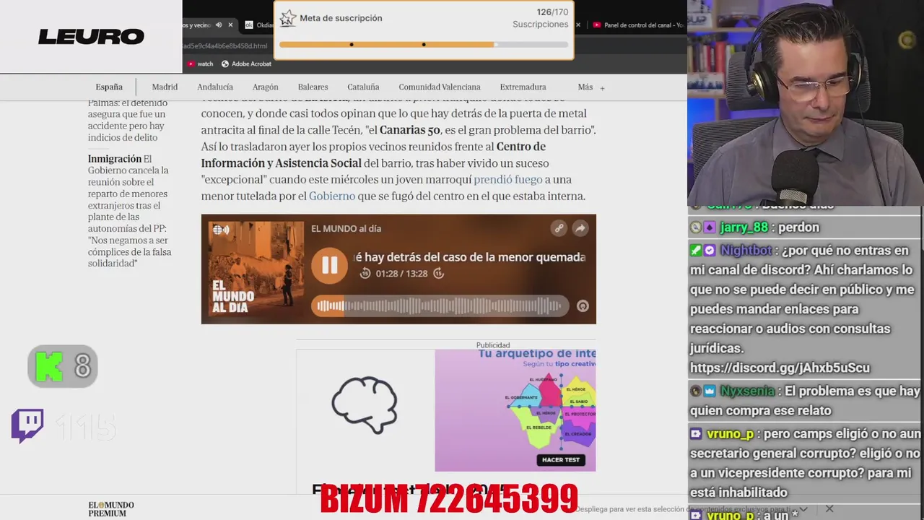Viewport: 924px width, 520px height.
Task: Click Nightbot username in chat
Action: click(x=746, y=251)
